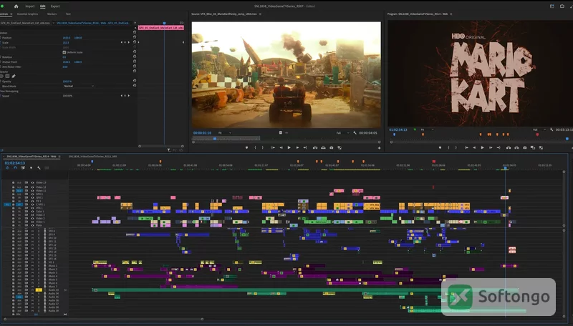Toggle the lock on the Video 13 track

coord(14,182)
